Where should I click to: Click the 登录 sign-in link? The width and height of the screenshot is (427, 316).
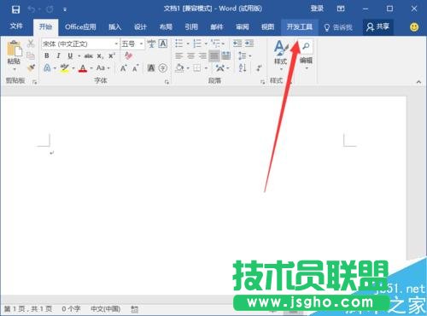[x=317, y=9]
